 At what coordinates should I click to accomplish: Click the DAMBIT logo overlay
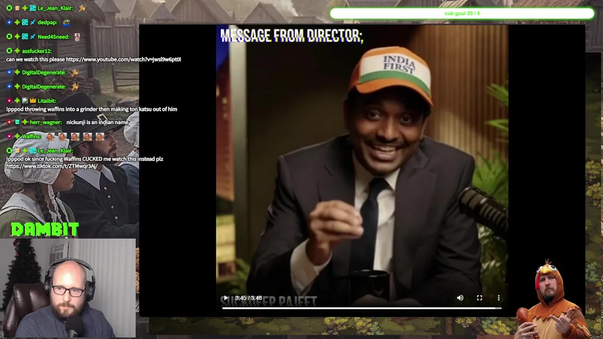click(45, 229)
